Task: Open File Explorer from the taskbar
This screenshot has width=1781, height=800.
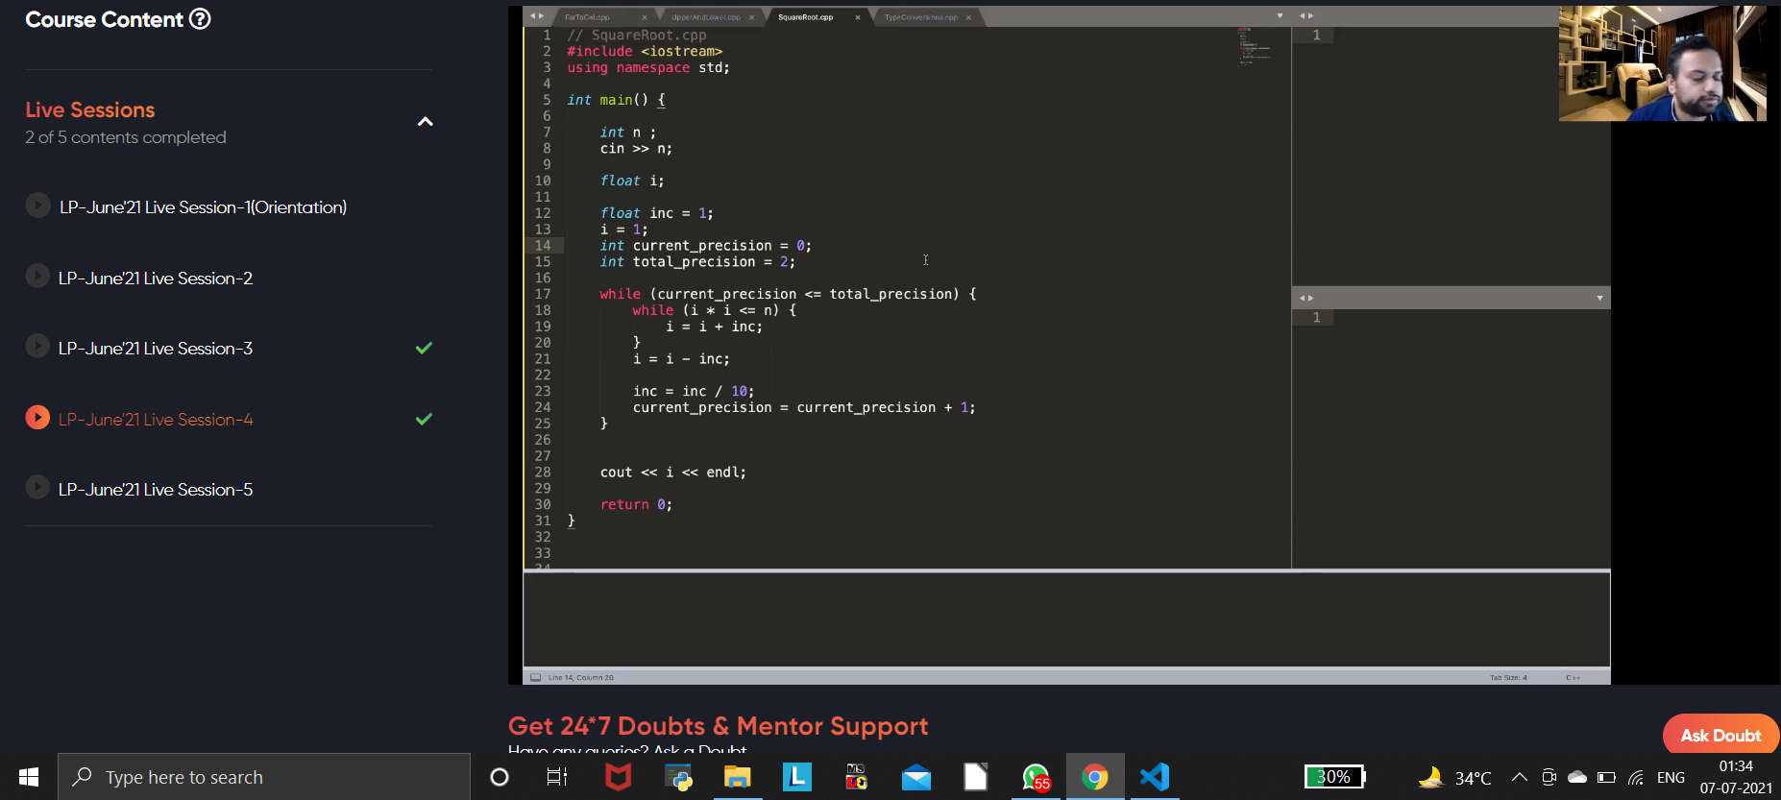Action: (x=737, y=777)
